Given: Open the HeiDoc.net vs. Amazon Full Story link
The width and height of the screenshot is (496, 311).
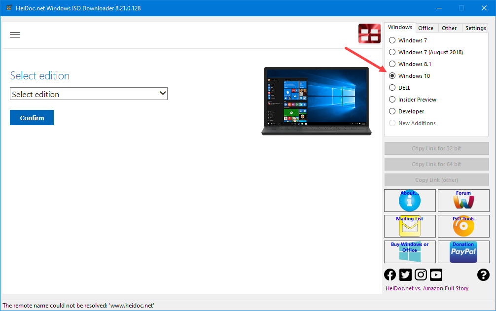Looking at the screenshot, I should coord(427,288).
